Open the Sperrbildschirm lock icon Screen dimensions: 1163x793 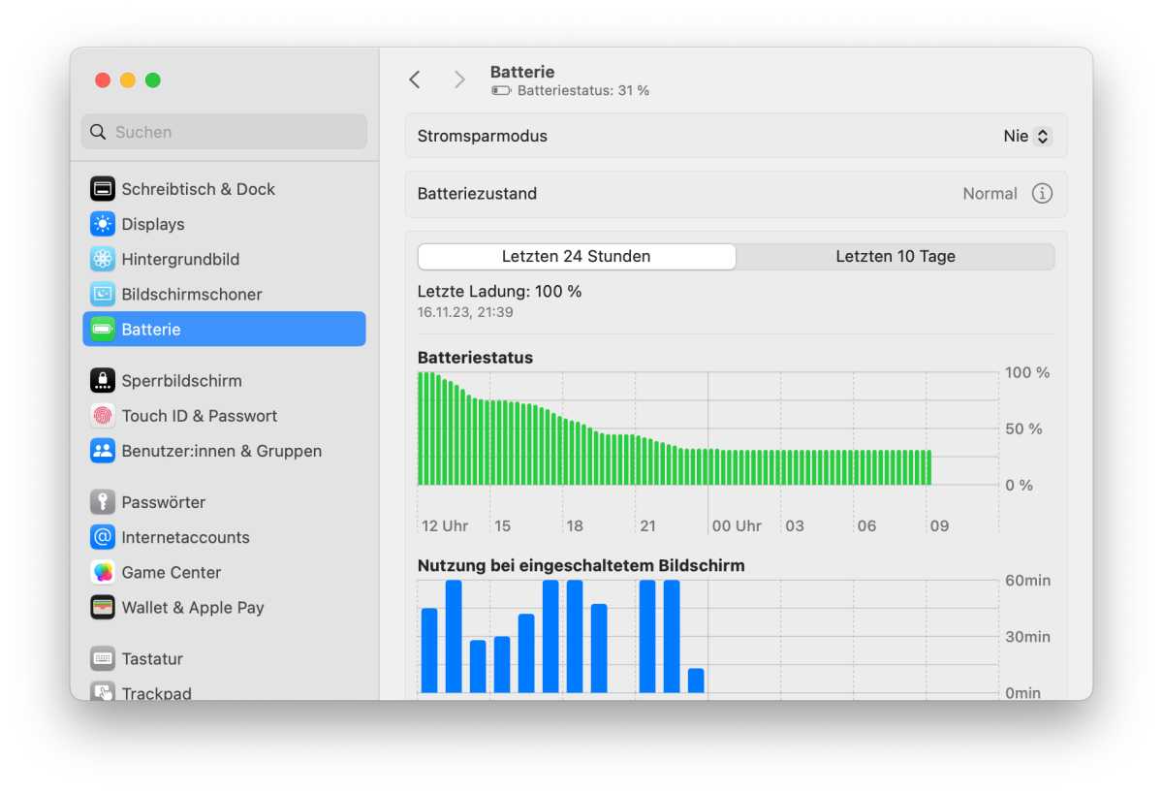103,381
